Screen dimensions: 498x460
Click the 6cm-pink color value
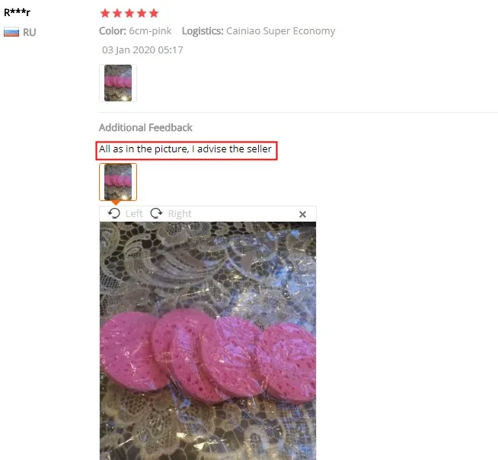(x=150, y=30)
